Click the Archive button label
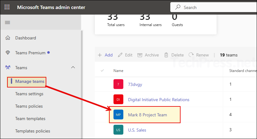Viewport: 257px width, 139px height. (x=152, y=55)
